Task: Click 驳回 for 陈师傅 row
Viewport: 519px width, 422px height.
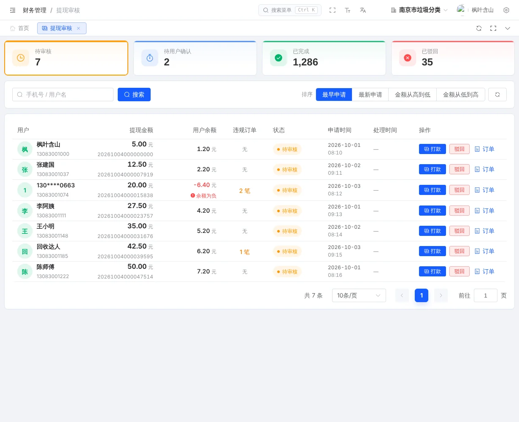Action: pyautogui.click(x=460, y=271)
